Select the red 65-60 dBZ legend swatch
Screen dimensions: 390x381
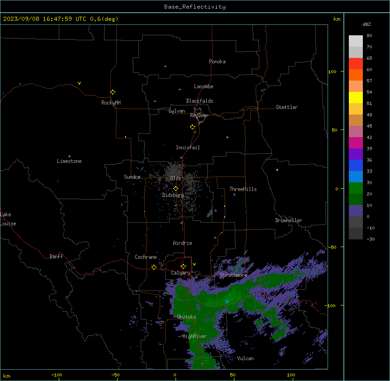pos(356,64)
